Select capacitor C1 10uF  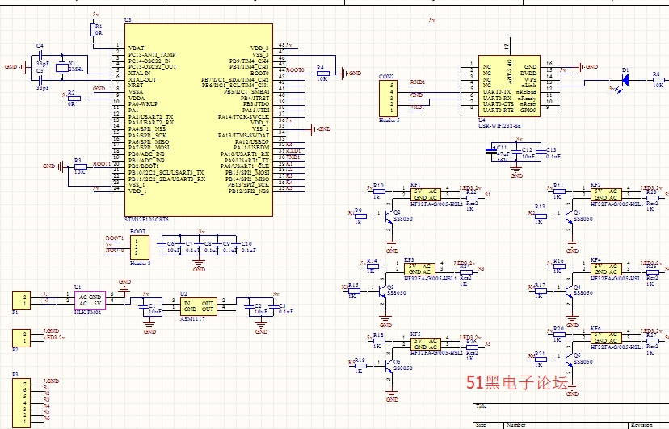[145, 306]
